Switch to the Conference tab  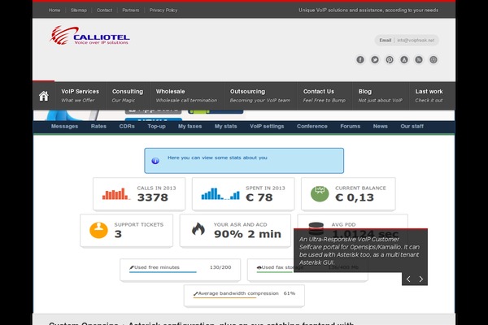pyautogui.click(x=312, y=126)
